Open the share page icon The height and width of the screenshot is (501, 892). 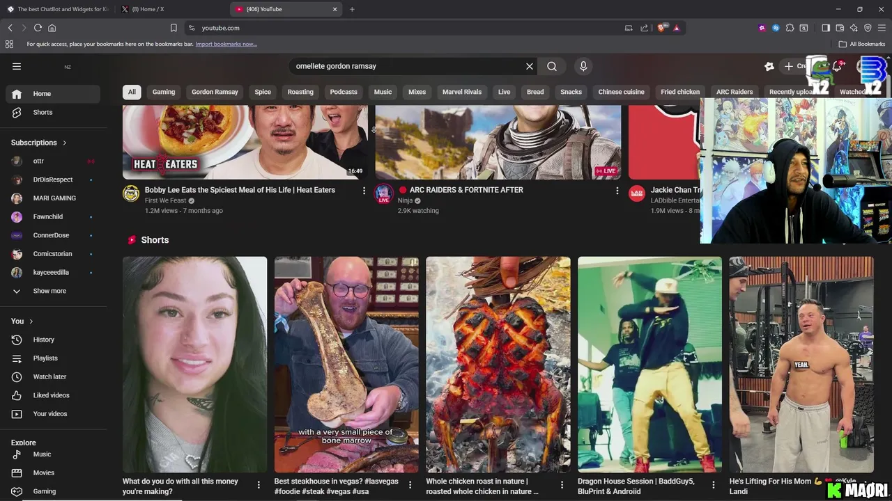coord(645,28)
